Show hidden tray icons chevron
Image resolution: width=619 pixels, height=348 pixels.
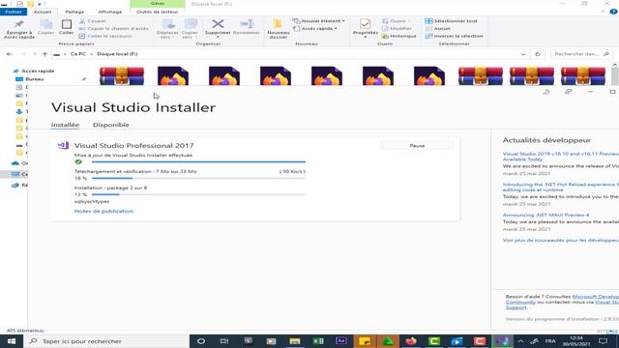click(x=520, y=341)
